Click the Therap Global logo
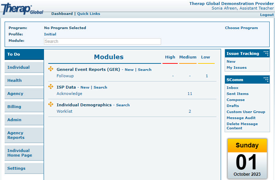Image resolution: width=275 pixels, height=180 pixels. point(22,9)
